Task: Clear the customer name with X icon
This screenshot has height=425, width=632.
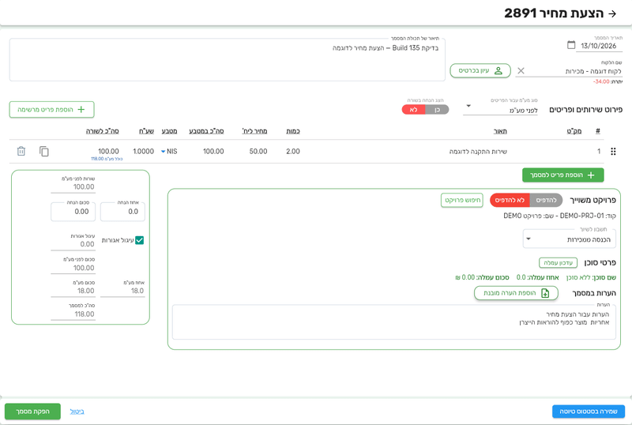Action: click(521, 71)
